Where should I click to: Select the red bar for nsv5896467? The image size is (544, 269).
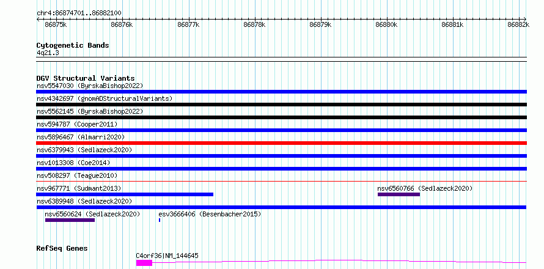point(281,143)
